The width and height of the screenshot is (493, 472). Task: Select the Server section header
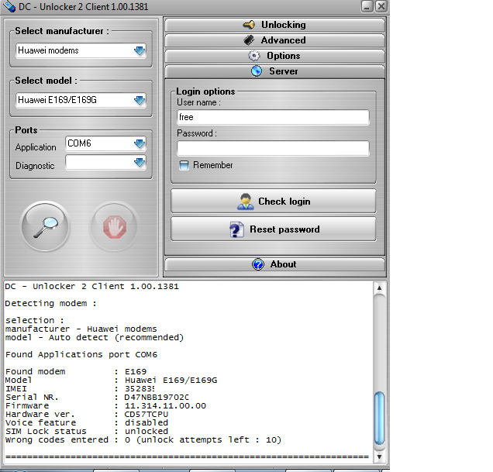[274, 71]
